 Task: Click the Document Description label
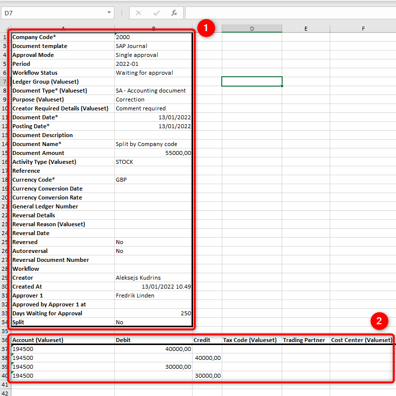(x=43, y=135)
